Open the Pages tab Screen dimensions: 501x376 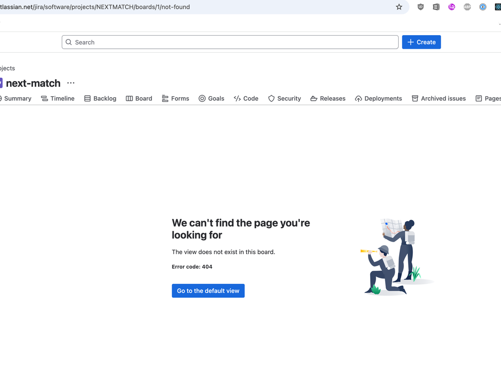[x=488, y=98]
